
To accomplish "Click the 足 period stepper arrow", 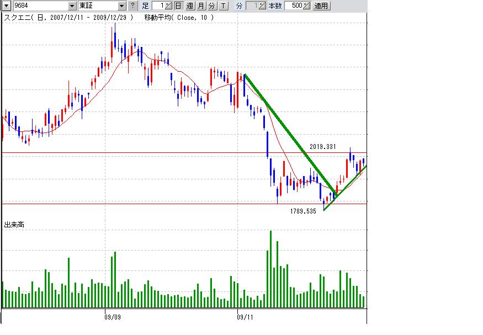I will pyautogui.click(x=168, y=6).
